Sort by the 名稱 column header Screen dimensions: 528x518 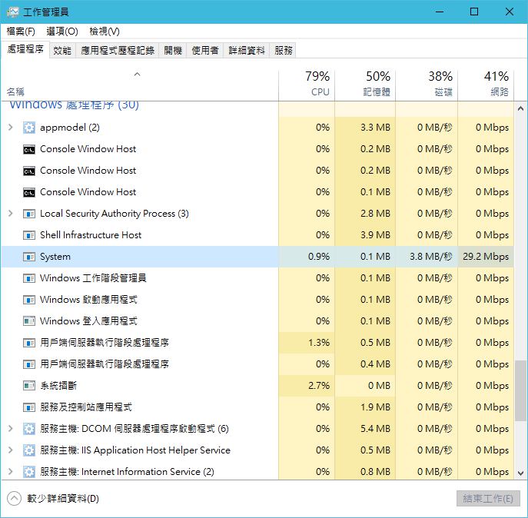[140, 84]
